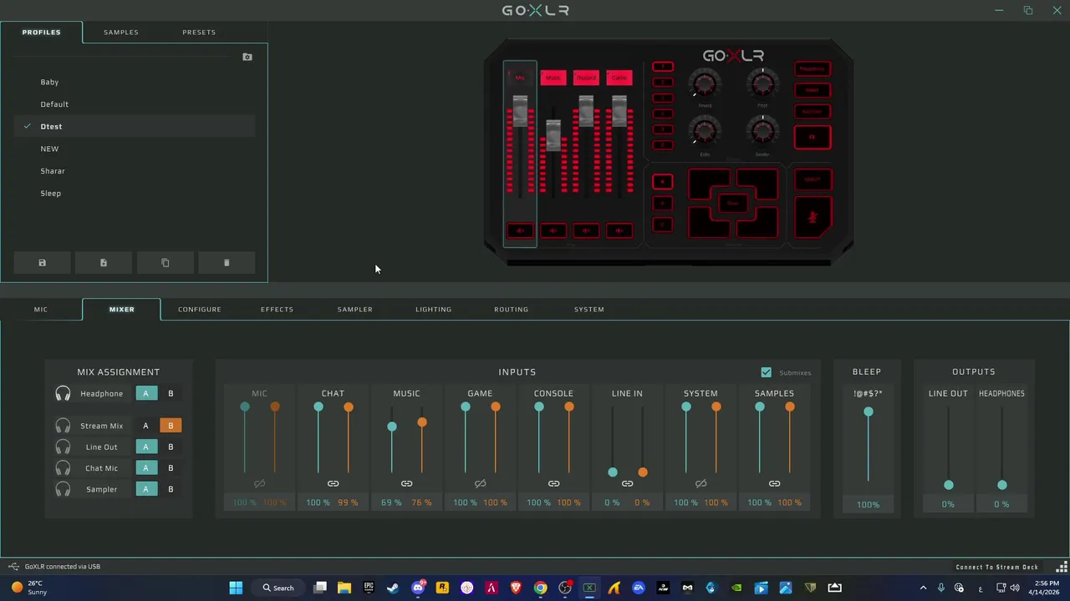
Task: Assign Sampler to mix B
Action: pyautogui.click(x=171, y=489)
